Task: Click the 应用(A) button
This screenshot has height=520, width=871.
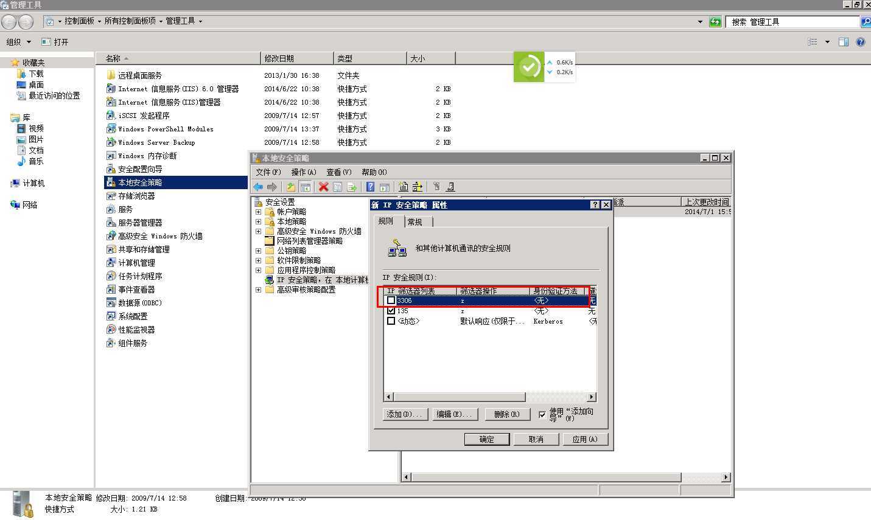Action: (x=585, y=439)
